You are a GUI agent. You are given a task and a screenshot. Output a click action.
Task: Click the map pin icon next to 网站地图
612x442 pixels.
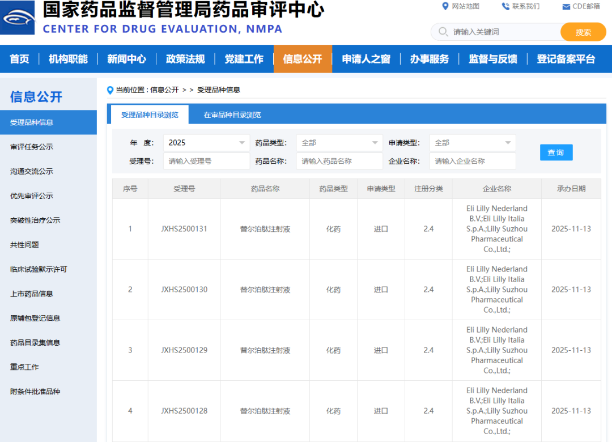click(445, 6)
